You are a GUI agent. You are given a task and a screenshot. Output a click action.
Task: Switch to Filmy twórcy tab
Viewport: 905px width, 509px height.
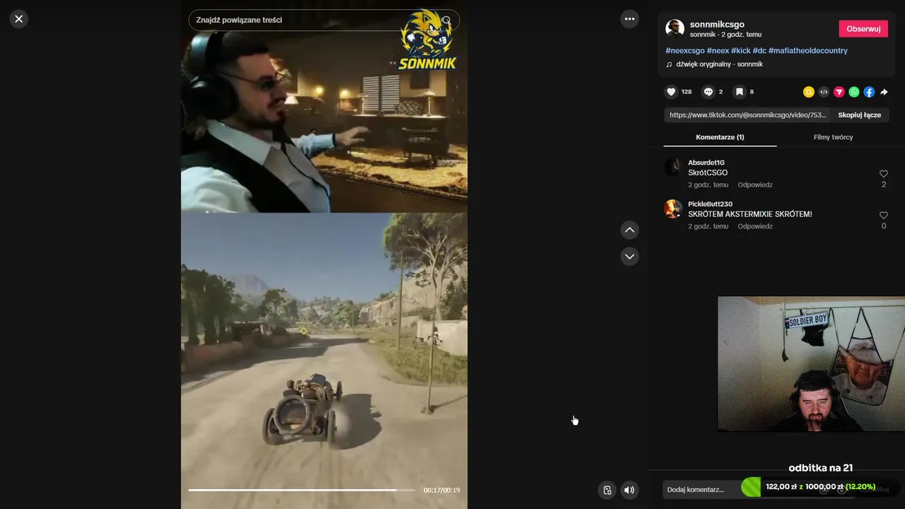(833, 137)
